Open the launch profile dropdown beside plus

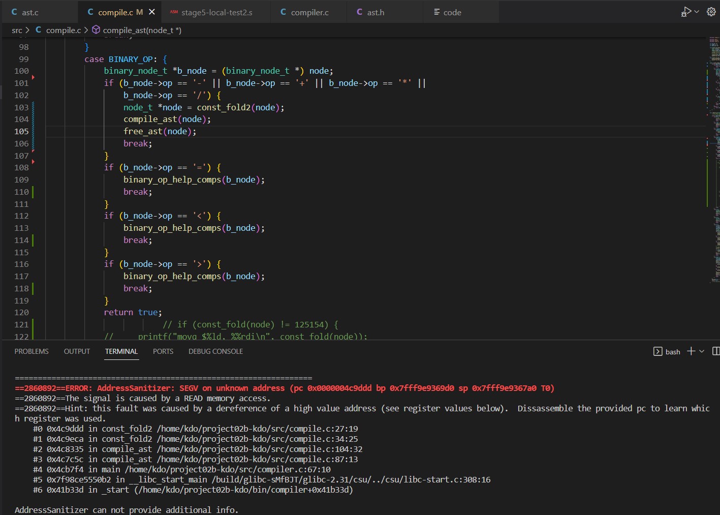pos(702,351)
